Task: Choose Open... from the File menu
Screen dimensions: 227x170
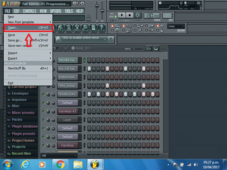Action: click(28, 28)
